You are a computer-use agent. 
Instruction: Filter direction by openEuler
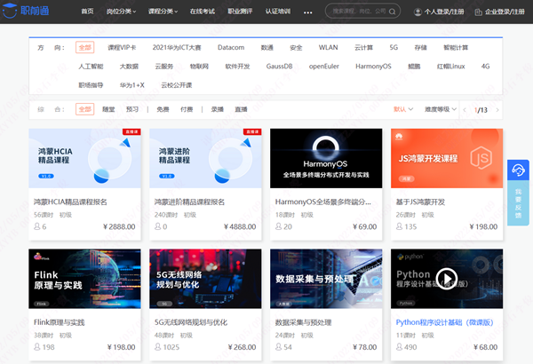pos(323,67)
